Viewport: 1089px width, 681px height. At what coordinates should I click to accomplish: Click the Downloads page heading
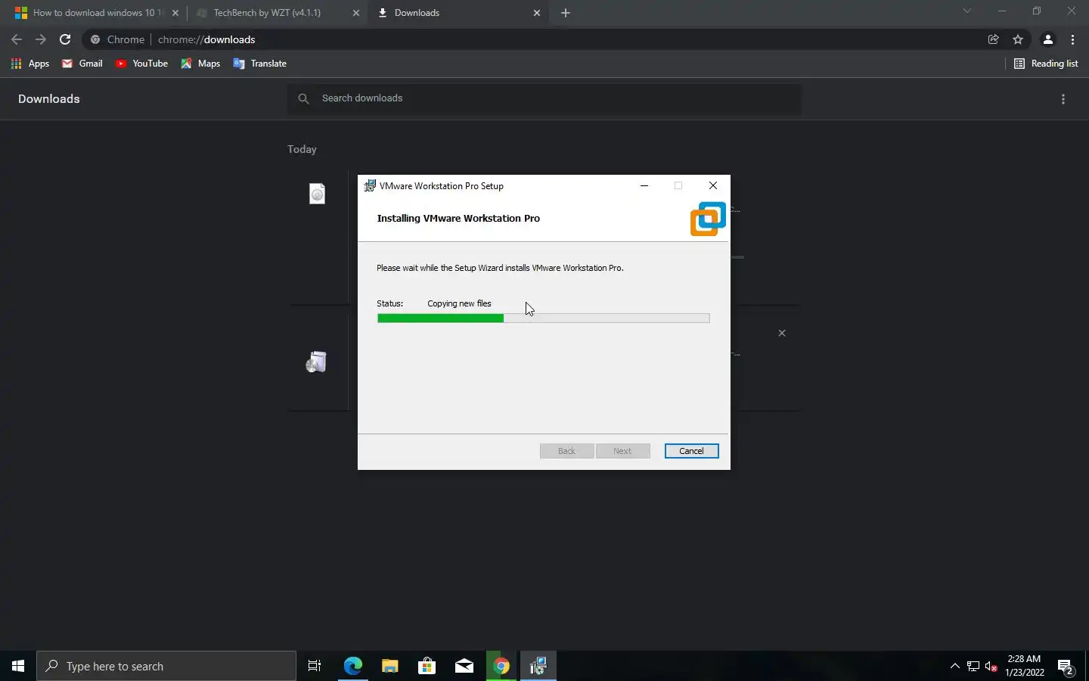click(49, 99)
